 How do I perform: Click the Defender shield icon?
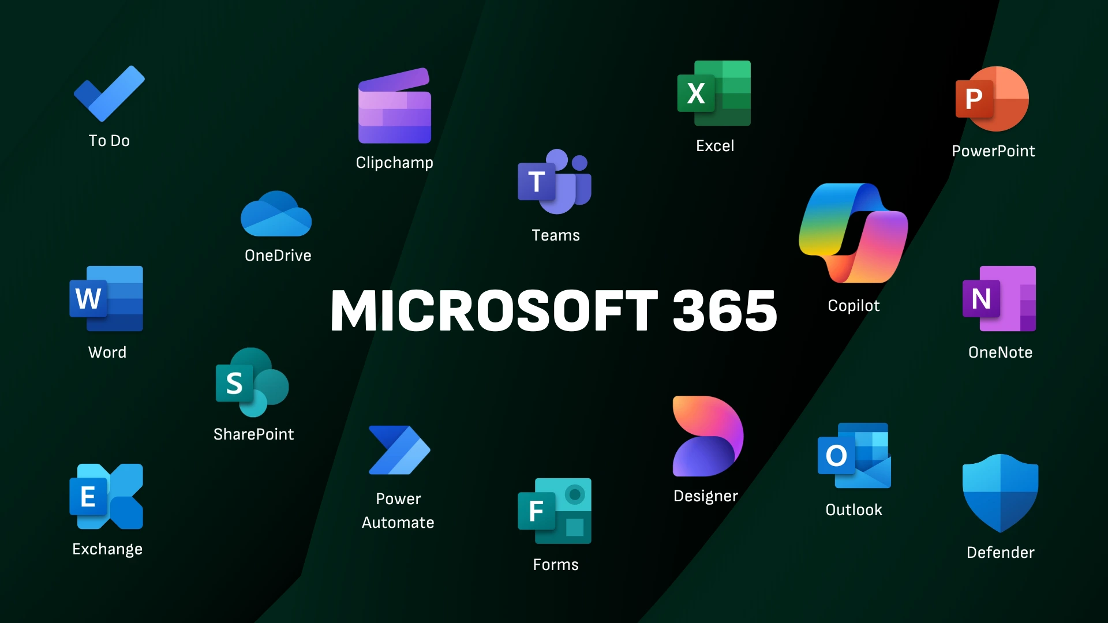pyautogui.click(x=1000, y=492)
